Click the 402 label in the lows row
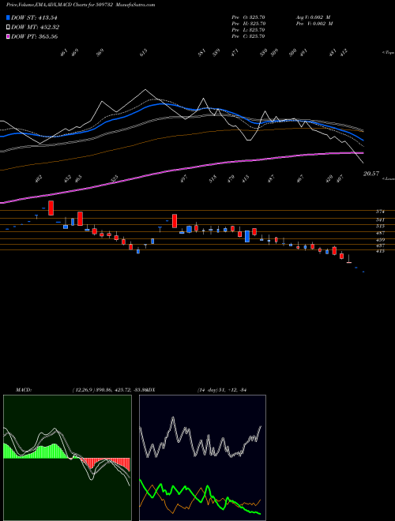Image resolution: width=395 pixels, height=521 pixels. [x=39, y=178]
